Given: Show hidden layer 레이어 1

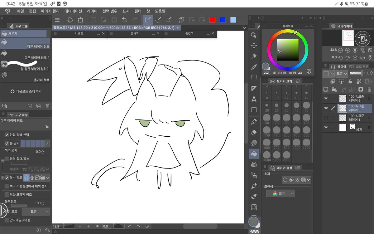Looking at the screenshot, I should (x=326, y=118).
